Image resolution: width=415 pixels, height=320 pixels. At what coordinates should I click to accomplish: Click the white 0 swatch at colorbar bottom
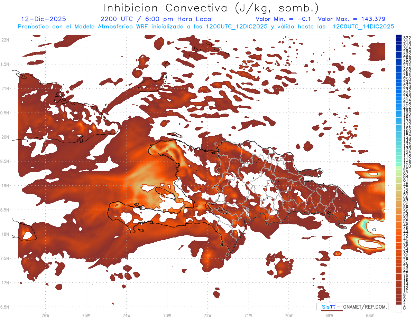point(399,309)
